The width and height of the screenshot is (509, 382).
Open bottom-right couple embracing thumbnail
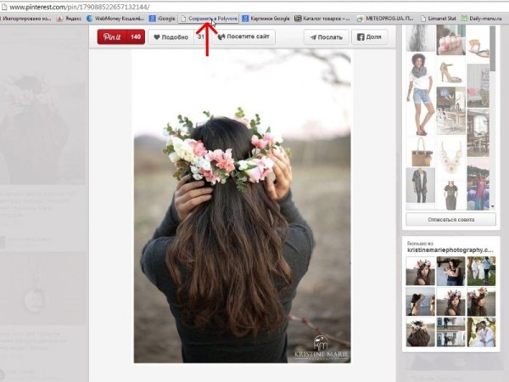[x=481, y=332]
